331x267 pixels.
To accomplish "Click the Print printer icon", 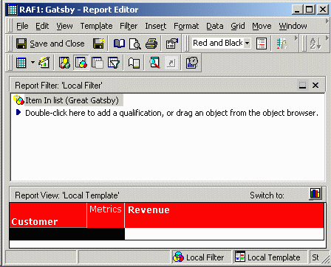I will click(151, 44).
